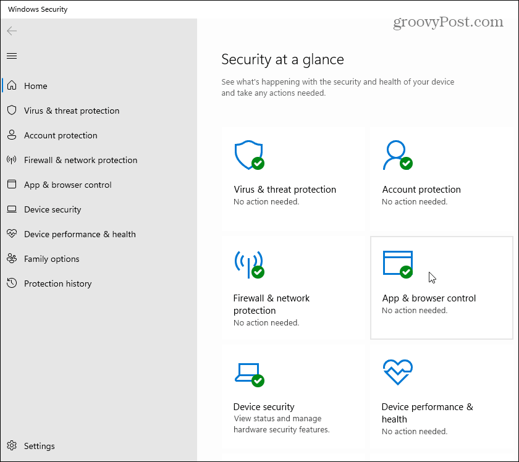Open Settings label at sidebar bottom
Viewport: 519px width, 462px height.
(40, 446)
